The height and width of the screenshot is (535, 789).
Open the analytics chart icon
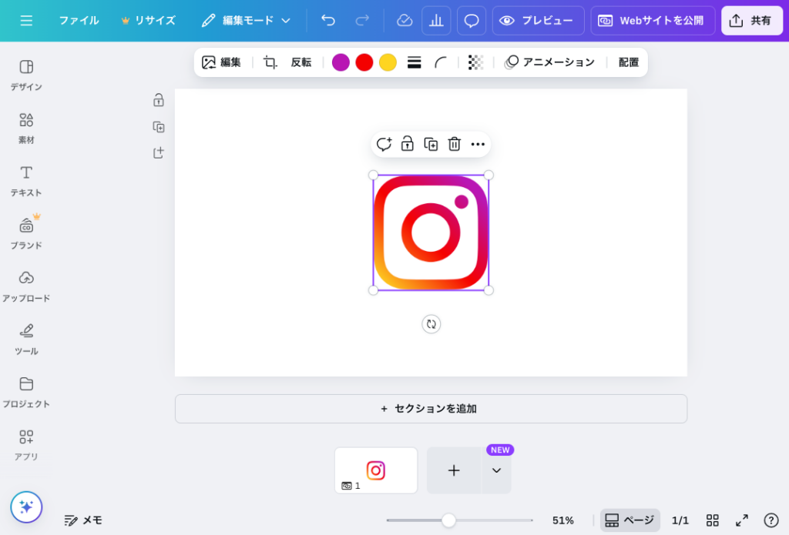click(x=436, y=21)
